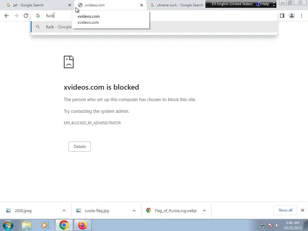Open the EN English language bar selector

point(232,4)
